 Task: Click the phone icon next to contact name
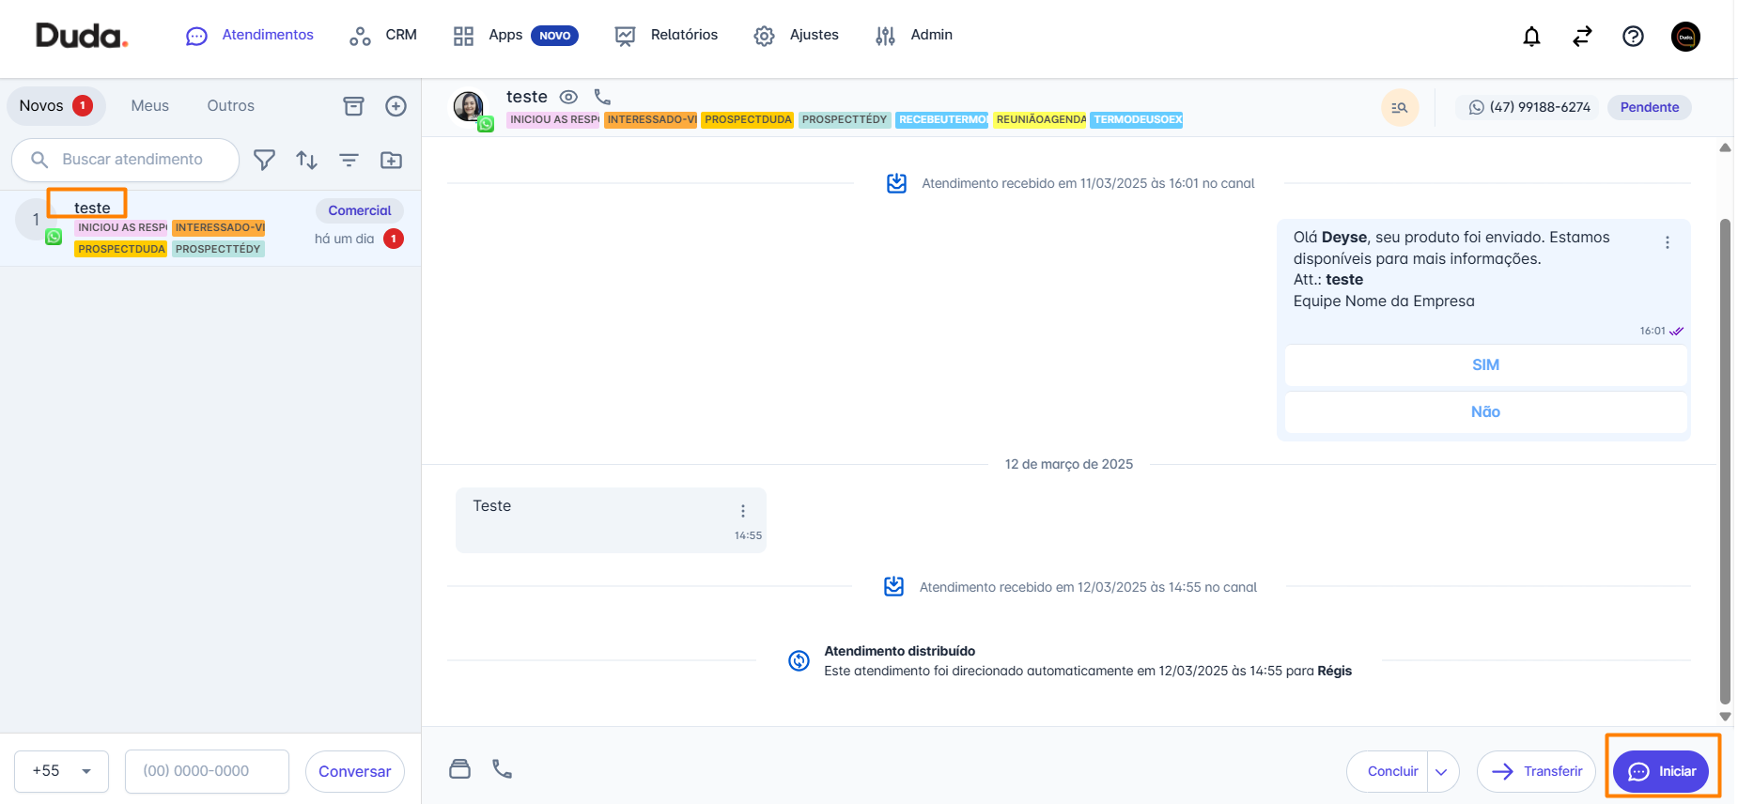click(x=602, y=97)
